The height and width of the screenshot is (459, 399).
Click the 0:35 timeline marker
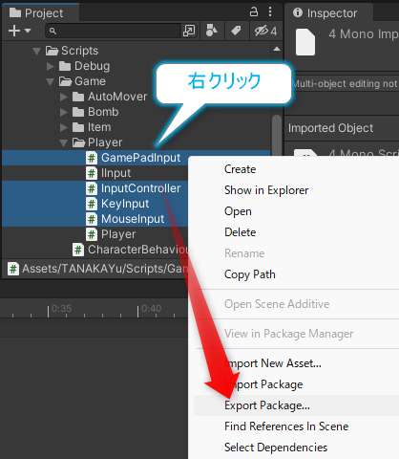point(61,308)
